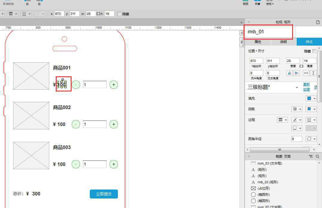The width and height of the screenshot is (322, 208).
Task: Click the 预览 preview button
Action: pos(245,2)
